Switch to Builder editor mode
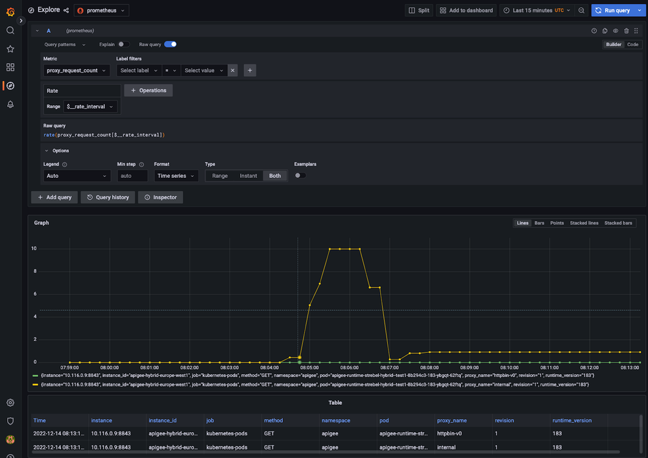This screenshot has width=648, height=458. pyautogui.click(x=613, y=44)
